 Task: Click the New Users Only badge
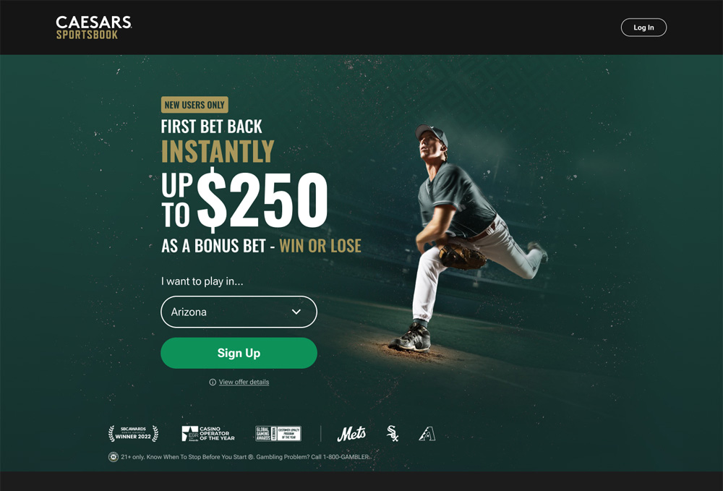click(x=194, y=105)
